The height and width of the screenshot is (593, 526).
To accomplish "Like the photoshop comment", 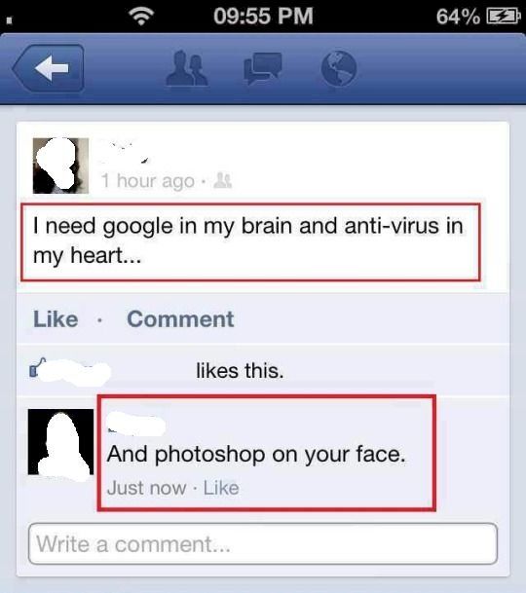I will (221, 488).
